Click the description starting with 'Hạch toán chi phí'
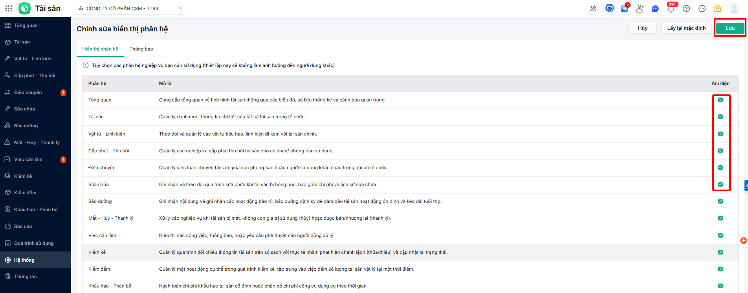Screen dimensions: 748x293 (263, 286)
